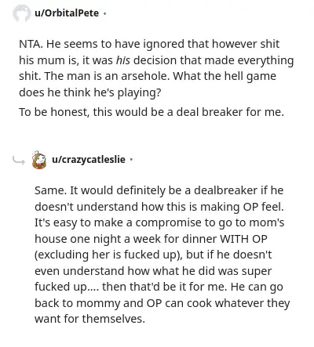Click the word "arsehole" in first comment
This screenshot has width=314, height=347.
(x=145, y=76)
